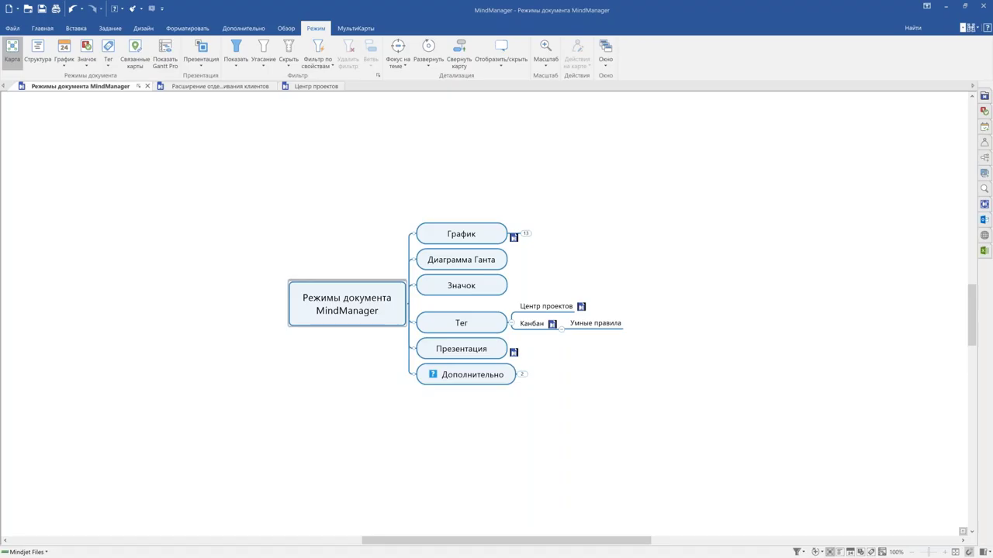Click Фокус на теме focus icon
The width and height of the screenshot is (993, 558).
click(x=398, y=46)
